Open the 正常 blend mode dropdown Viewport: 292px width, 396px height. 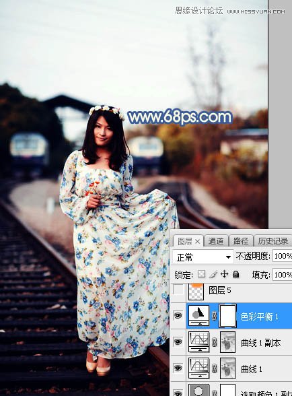(x=203, y=257)
